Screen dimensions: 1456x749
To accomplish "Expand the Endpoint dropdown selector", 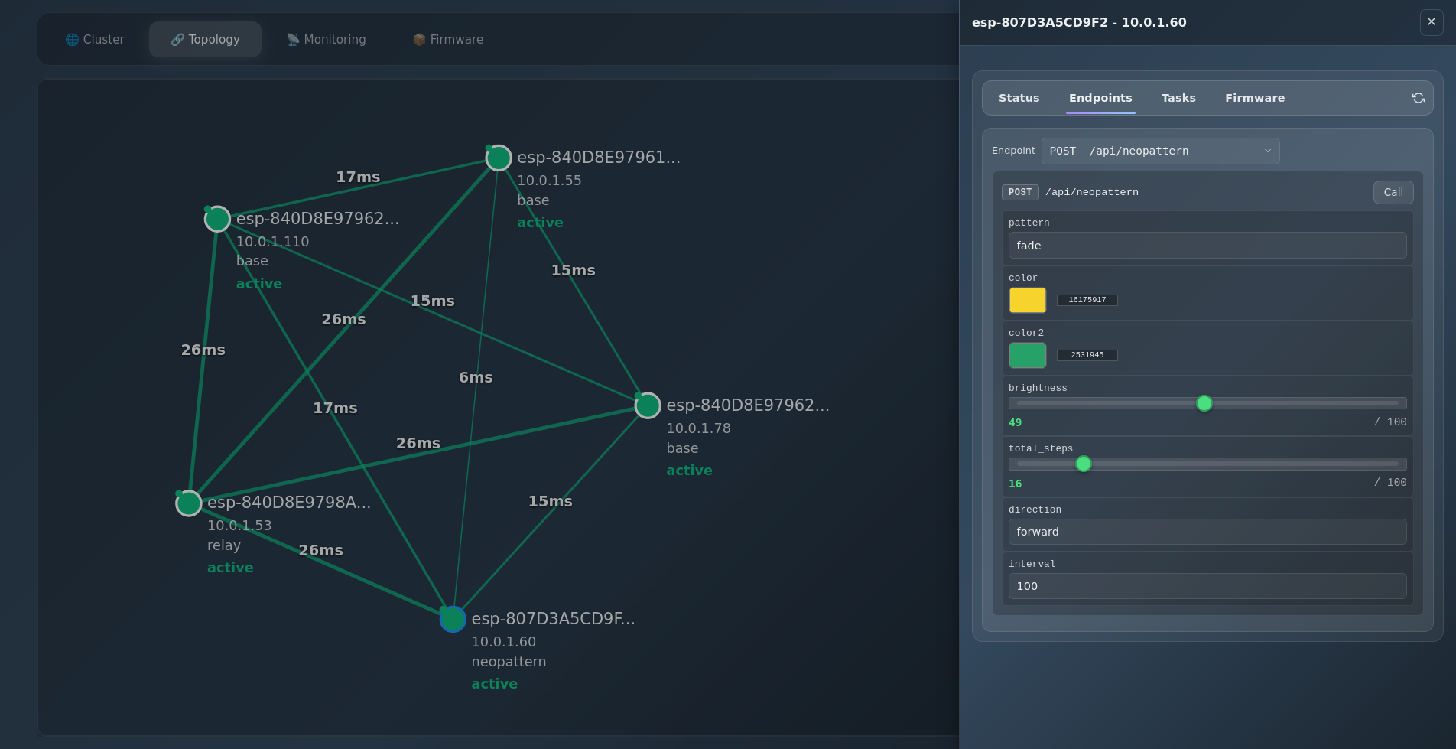I will tap(1159, 151).
